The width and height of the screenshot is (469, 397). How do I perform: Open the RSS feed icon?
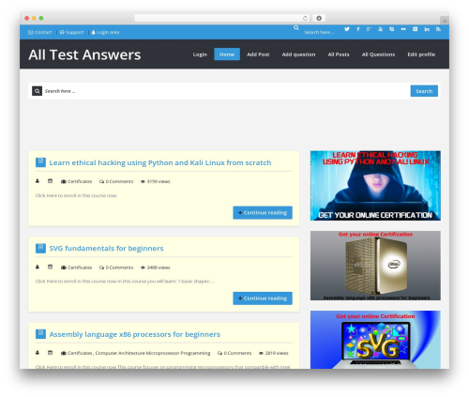tap(438, 29)
